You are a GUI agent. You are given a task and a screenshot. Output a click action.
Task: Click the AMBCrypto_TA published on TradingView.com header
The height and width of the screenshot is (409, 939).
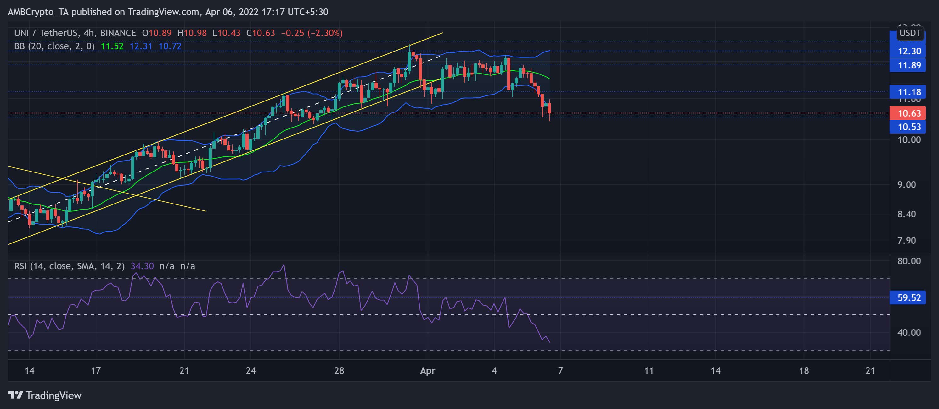click(168, 12)
